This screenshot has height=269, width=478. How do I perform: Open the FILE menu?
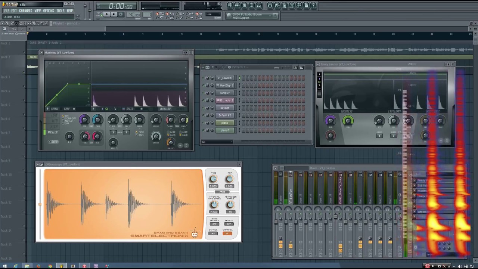(x=6, y=11)
